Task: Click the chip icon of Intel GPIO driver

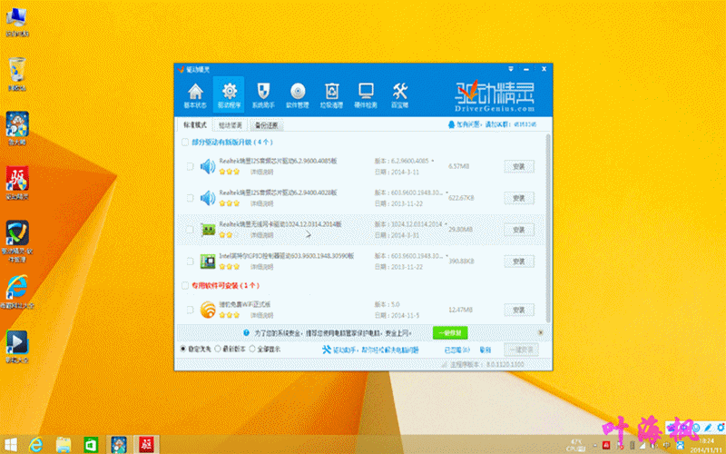Action: tap(208, 262)
